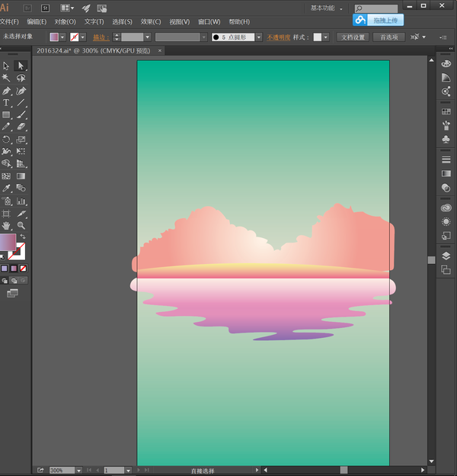Select the Free Transform tool
Screen dimensions: 457x476
21,151
